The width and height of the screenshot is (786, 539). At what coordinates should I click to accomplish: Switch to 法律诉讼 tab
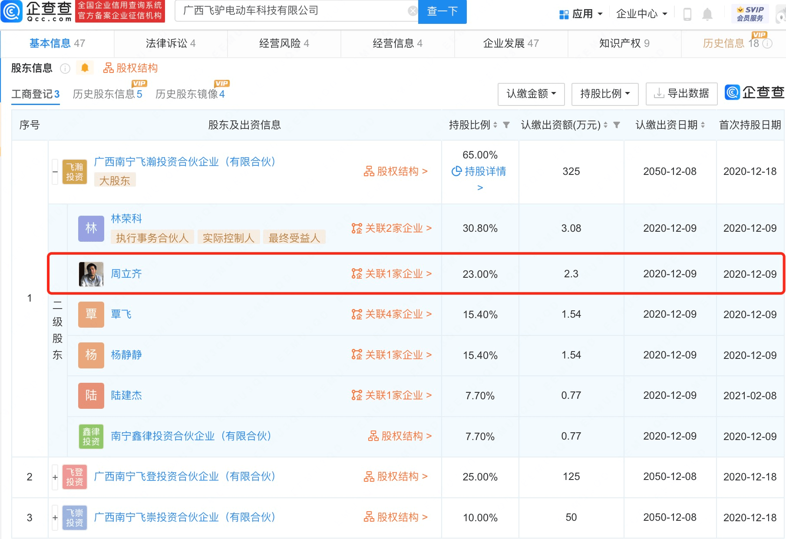pos(171,43)
